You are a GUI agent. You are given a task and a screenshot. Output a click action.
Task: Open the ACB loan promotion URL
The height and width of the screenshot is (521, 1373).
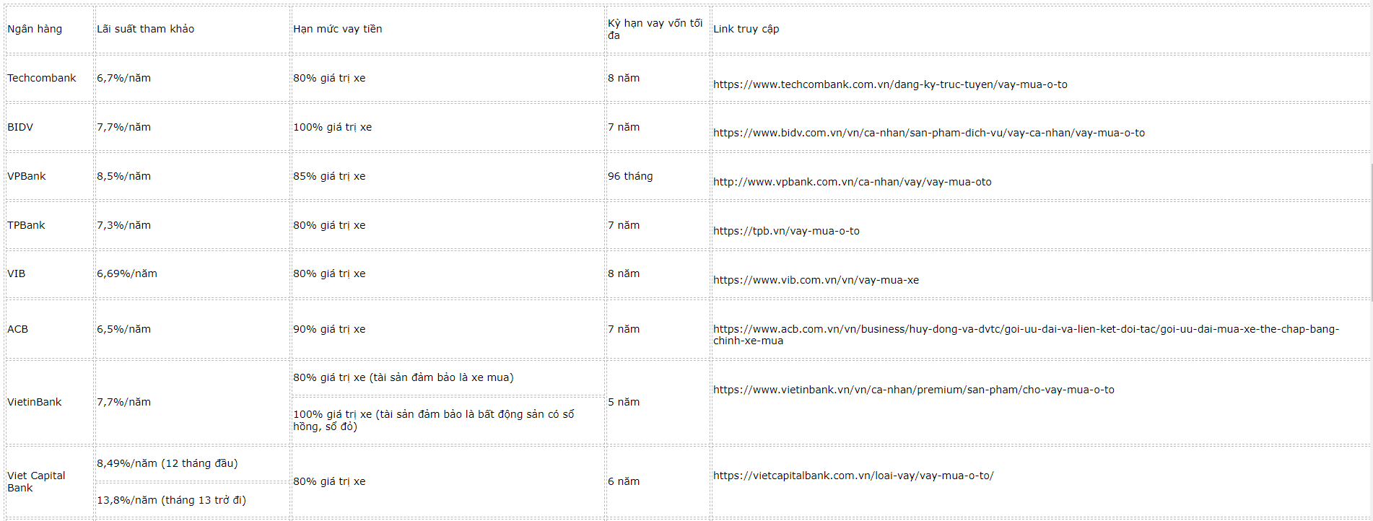[1025, 329]
